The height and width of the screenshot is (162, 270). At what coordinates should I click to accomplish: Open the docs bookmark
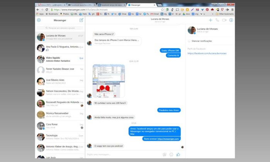186,14
